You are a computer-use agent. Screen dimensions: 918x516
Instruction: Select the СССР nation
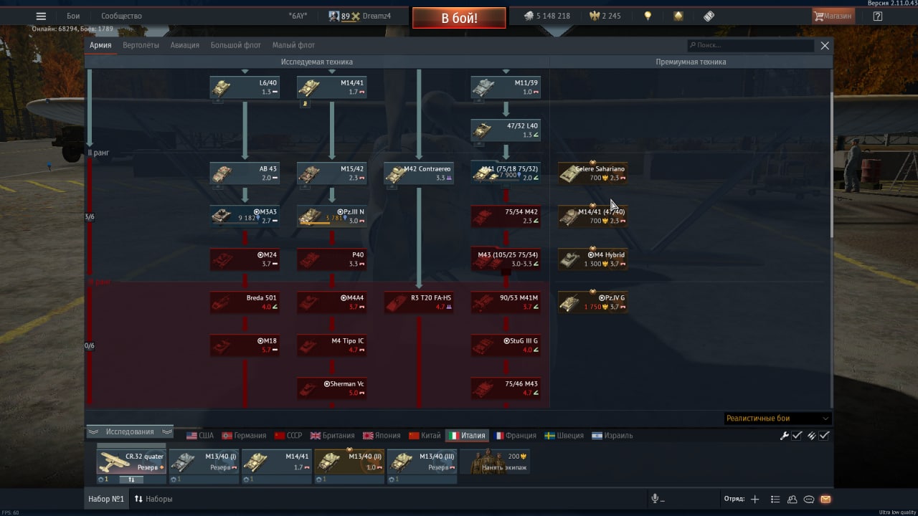[x=289, y=436]
